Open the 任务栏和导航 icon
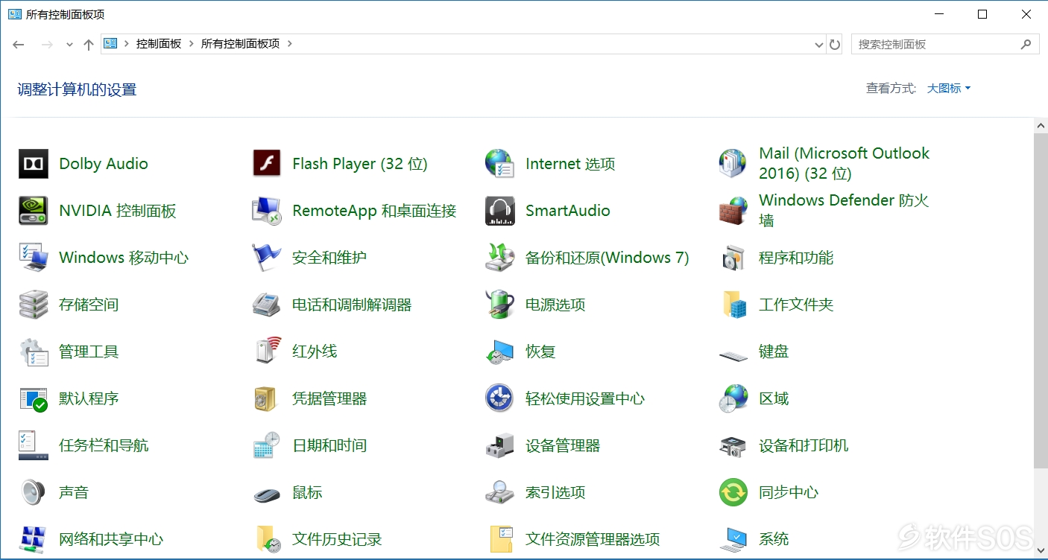Screen dimensions: 1048x560 click(x=33, y=445)
